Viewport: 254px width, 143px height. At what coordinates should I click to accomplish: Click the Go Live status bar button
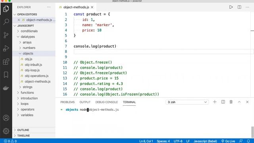click(x=228, y=141)
